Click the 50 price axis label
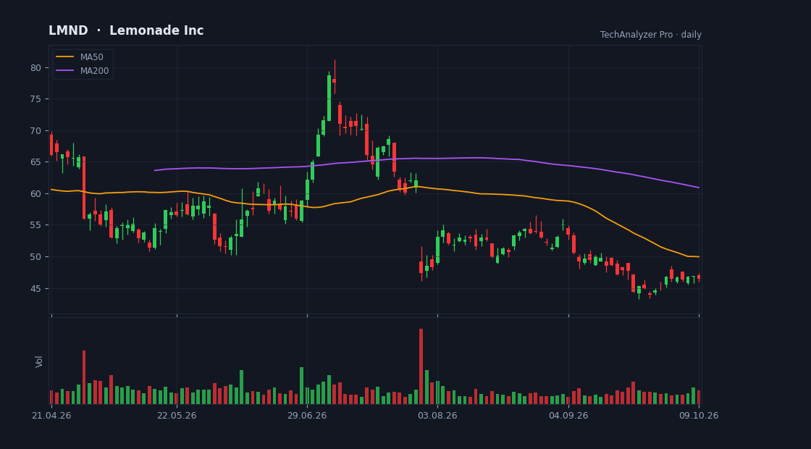This screenshot has width=811, height=449. click(x=36, y=256)
